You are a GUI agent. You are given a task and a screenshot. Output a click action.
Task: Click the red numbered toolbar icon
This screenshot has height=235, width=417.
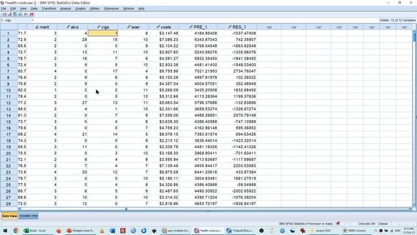(31, 14)
